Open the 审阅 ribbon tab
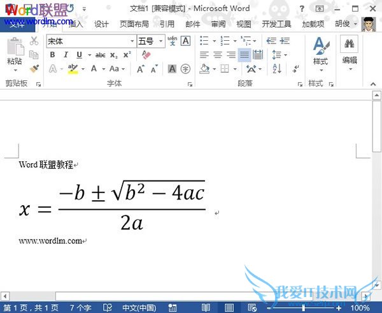The image size is (382, 313). pos(218,24)
